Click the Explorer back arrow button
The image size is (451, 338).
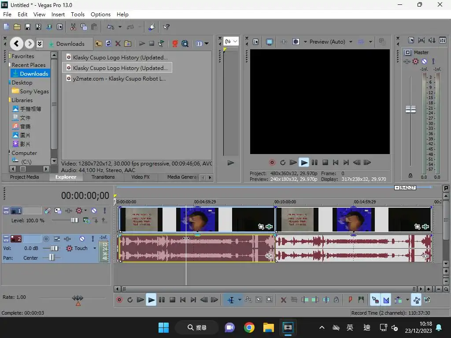coord(16,44)
